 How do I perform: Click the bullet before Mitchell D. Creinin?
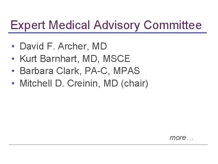point(11,84)
